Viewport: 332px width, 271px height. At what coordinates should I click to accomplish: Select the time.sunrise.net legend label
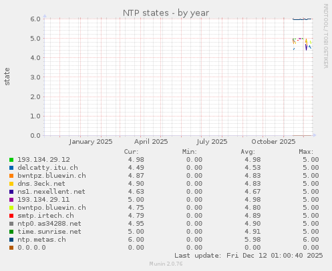(x=49, y=232)
